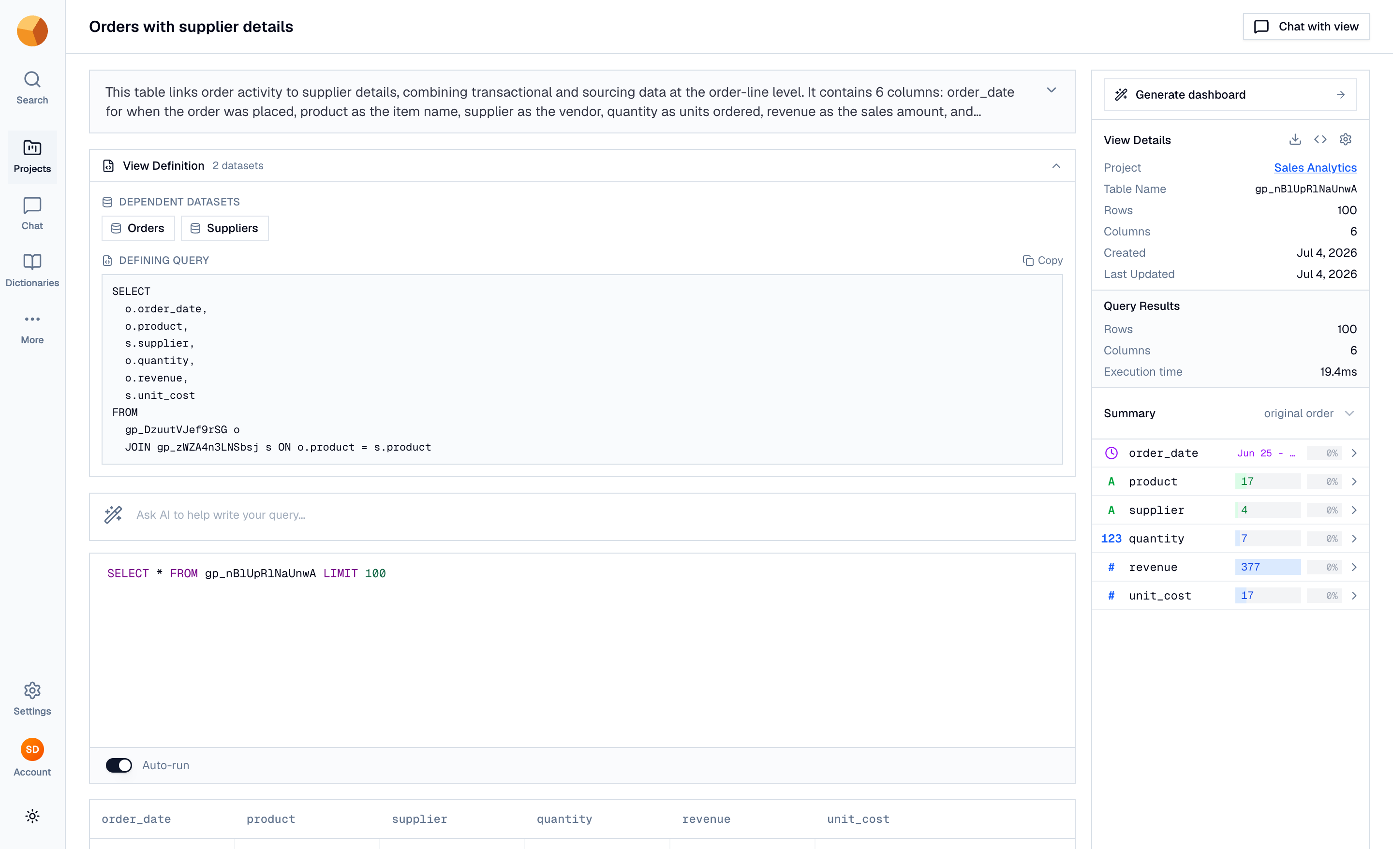This screenshot has width=1393, height=849.
Task: Click the Defining Query file icon
Action: (x=107, y=261)
